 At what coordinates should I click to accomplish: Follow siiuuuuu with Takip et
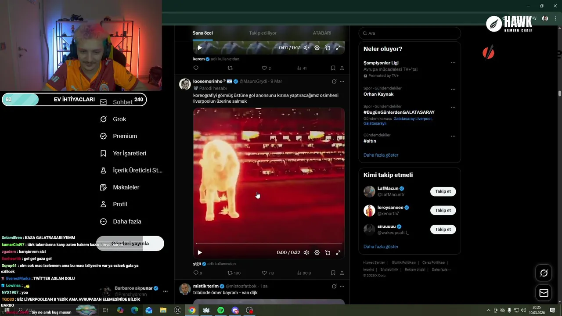pyautogui.click(x=443, y=229)
